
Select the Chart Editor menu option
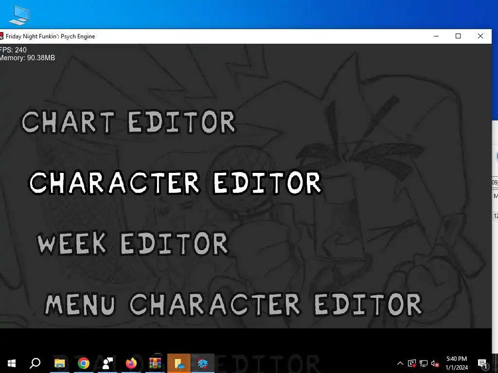point(128,121)
